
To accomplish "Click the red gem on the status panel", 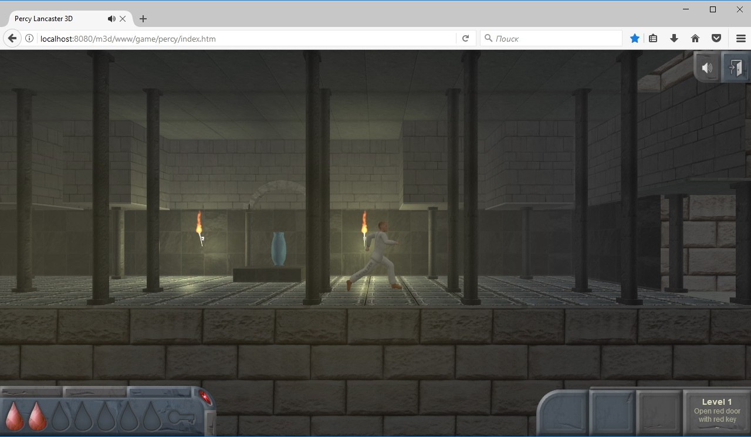I will [x=205, y=398].
